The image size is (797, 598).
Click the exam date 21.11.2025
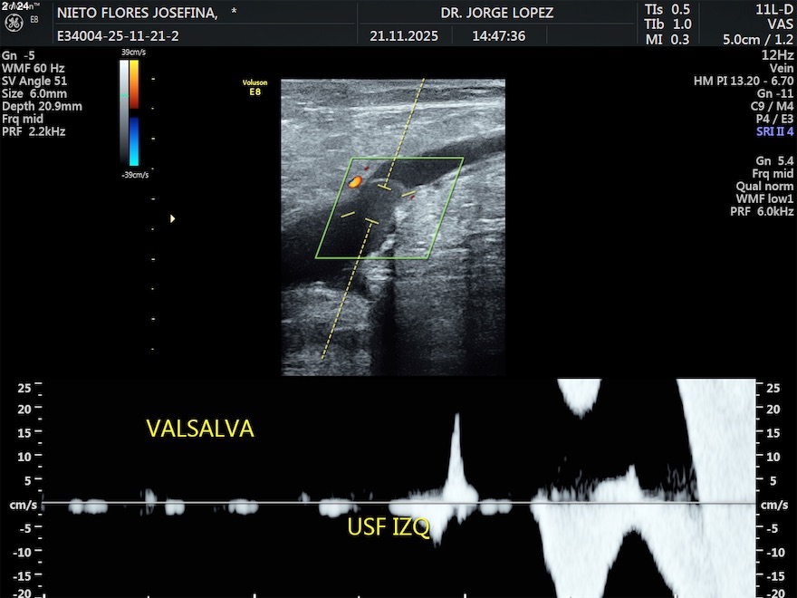404,36
